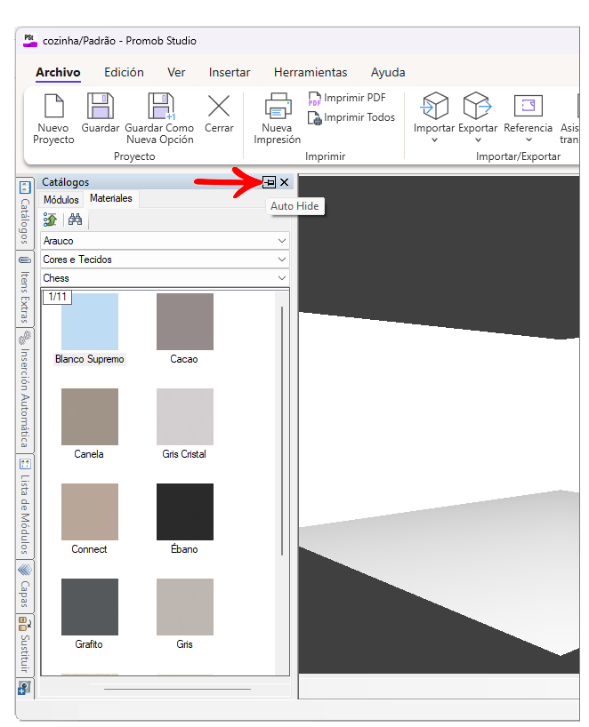Select the Grafito color swatch
This screenshot has height=727, width=589.
coord(90,607)
